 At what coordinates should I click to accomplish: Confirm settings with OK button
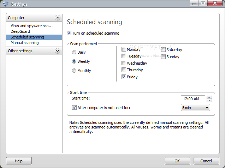[177, 161]
